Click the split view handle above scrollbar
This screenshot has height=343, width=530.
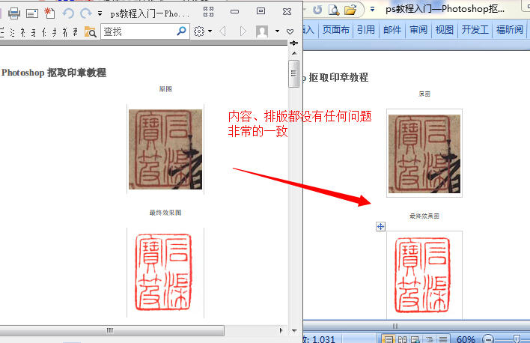click(293, 43)
